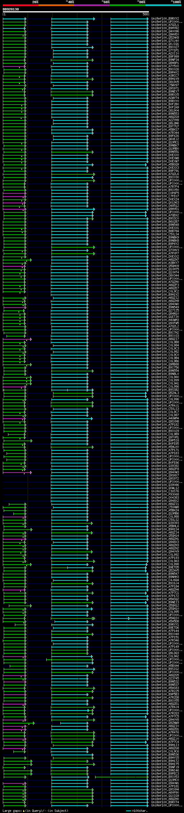
Task: Click hit label UniRef100_Q8LQN6
Action: coord(165,123)
